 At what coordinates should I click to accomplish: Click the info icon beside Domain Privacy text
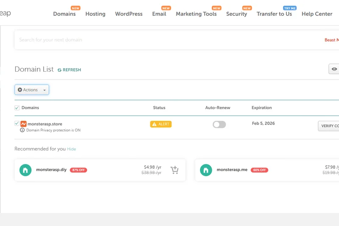22,130
